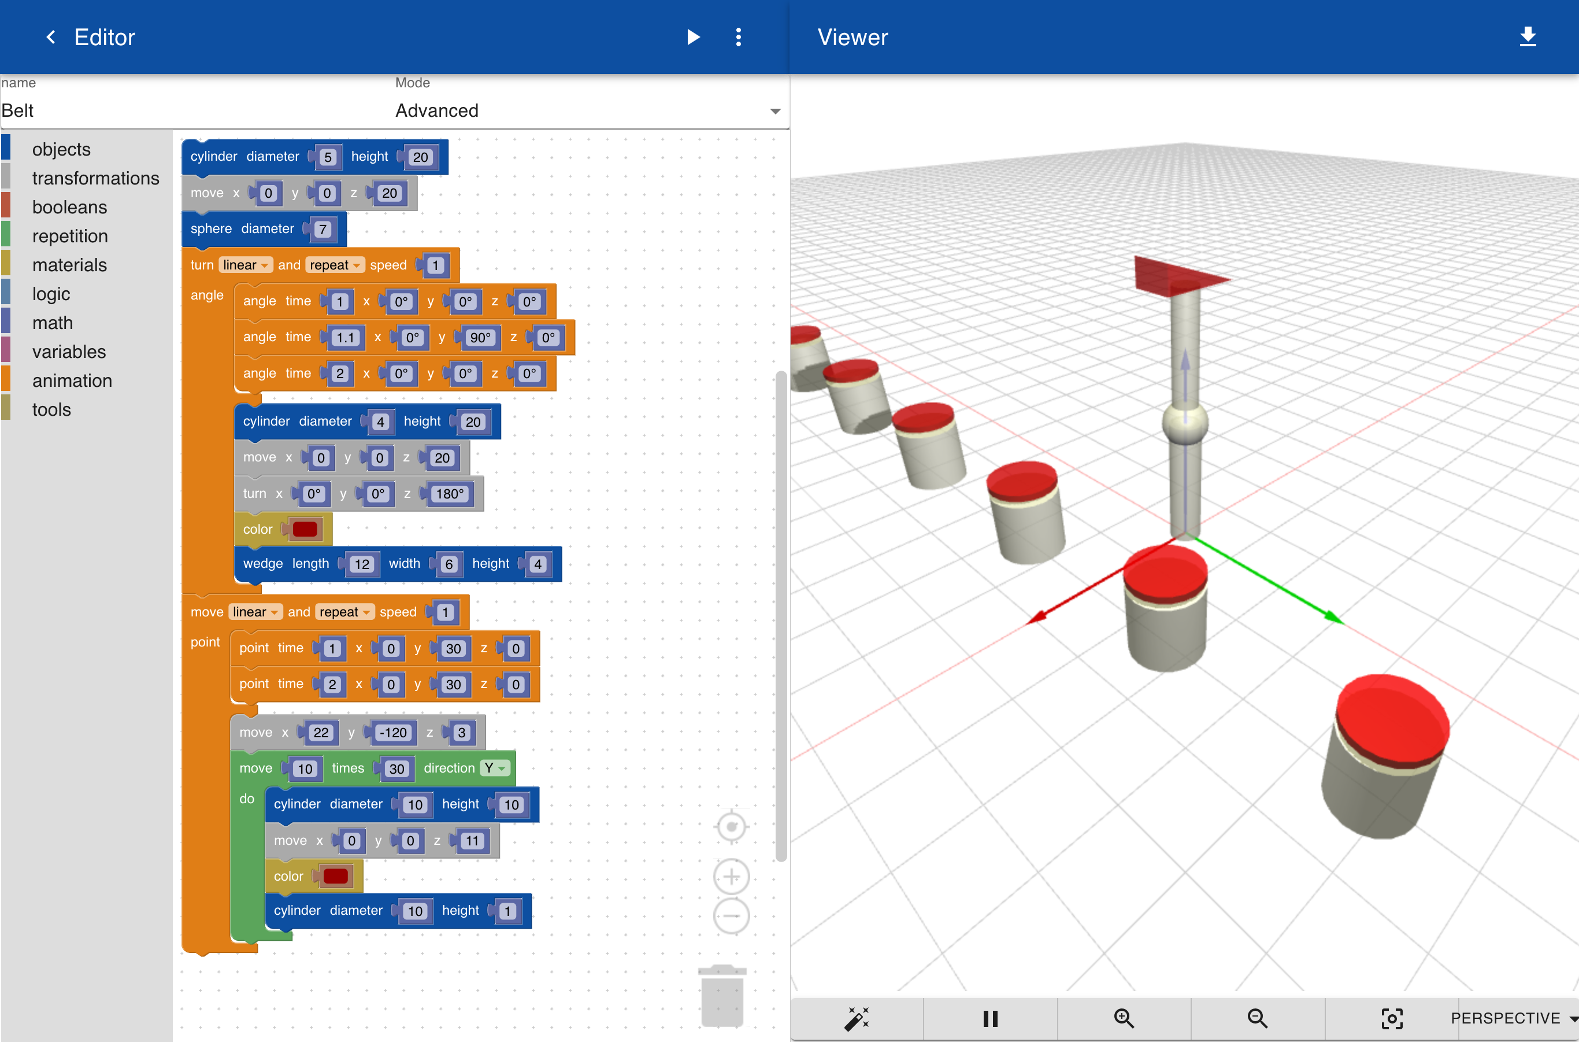
Task: Open the linear dropdown in move animation block
Action: [255, 611]
